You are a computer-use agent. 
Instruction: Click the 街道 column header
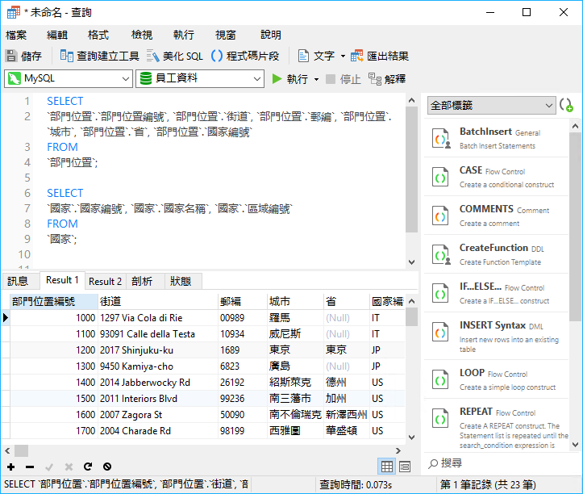[158, 302]
